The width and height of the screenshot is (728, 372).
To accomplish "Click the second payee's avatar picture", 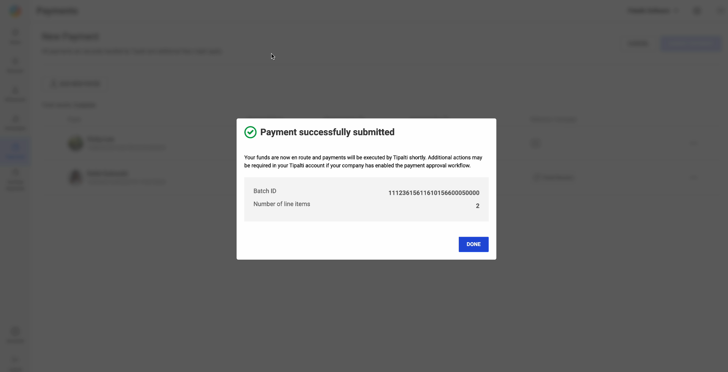I will (x=76, y=177).
